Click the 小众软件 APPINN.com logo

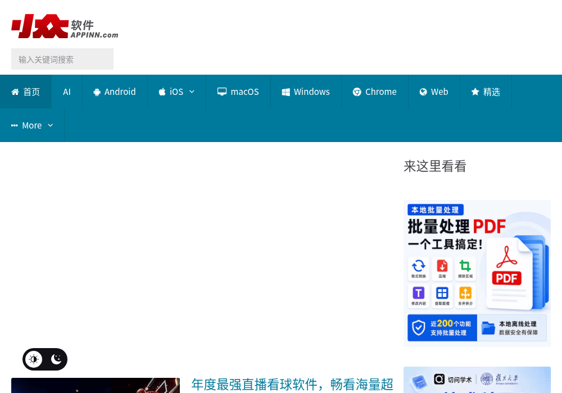pos(65,26)
